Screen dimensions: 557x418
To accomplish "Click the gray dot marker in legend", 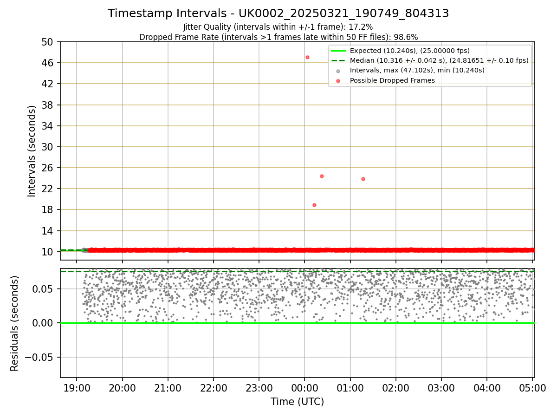I will click(338, 71).
